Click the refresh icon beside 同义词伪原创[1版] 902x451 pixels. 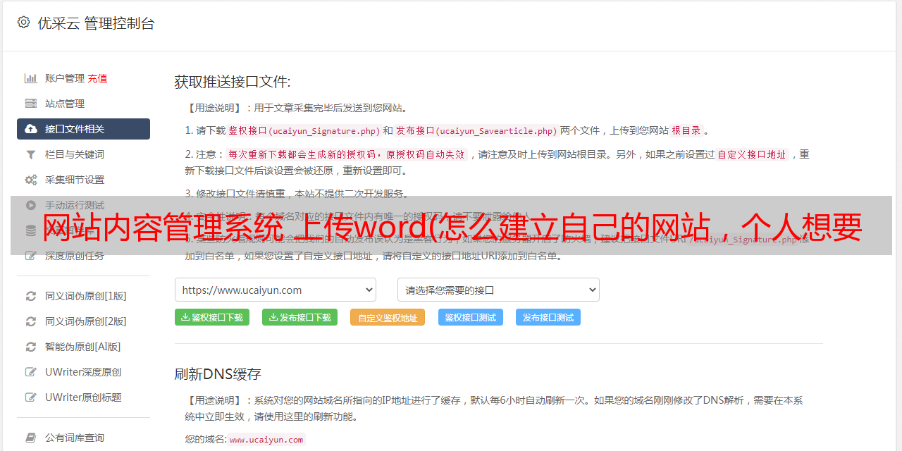(x=31, y=296)
